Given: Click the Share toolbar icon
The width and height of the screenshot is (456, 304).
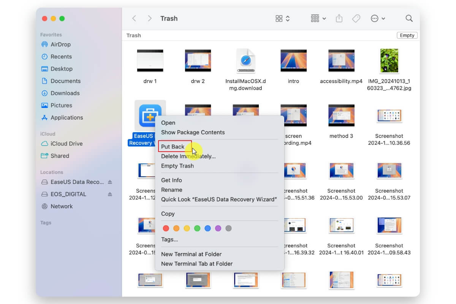Looking at the screenshot, I should (x=339, y=18).
